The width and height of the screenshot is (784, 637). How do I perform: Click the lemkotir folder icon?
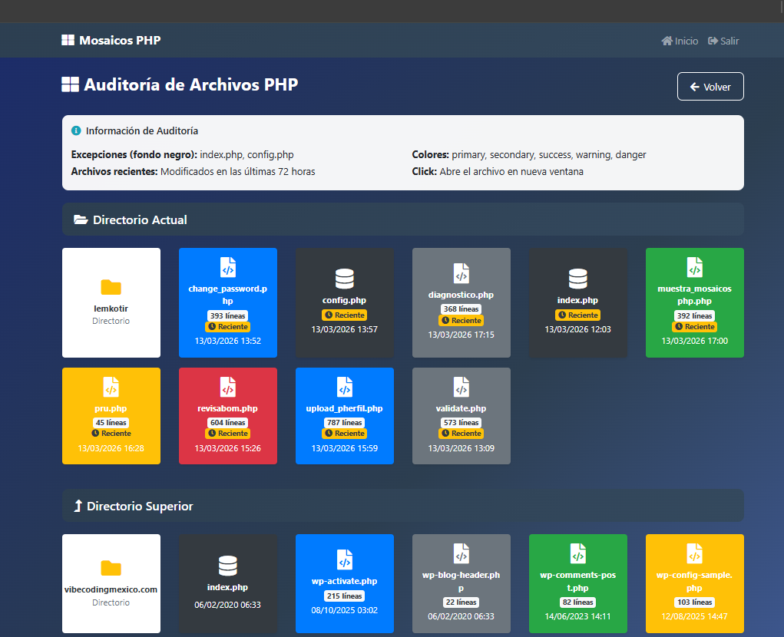tap(111, 287)
